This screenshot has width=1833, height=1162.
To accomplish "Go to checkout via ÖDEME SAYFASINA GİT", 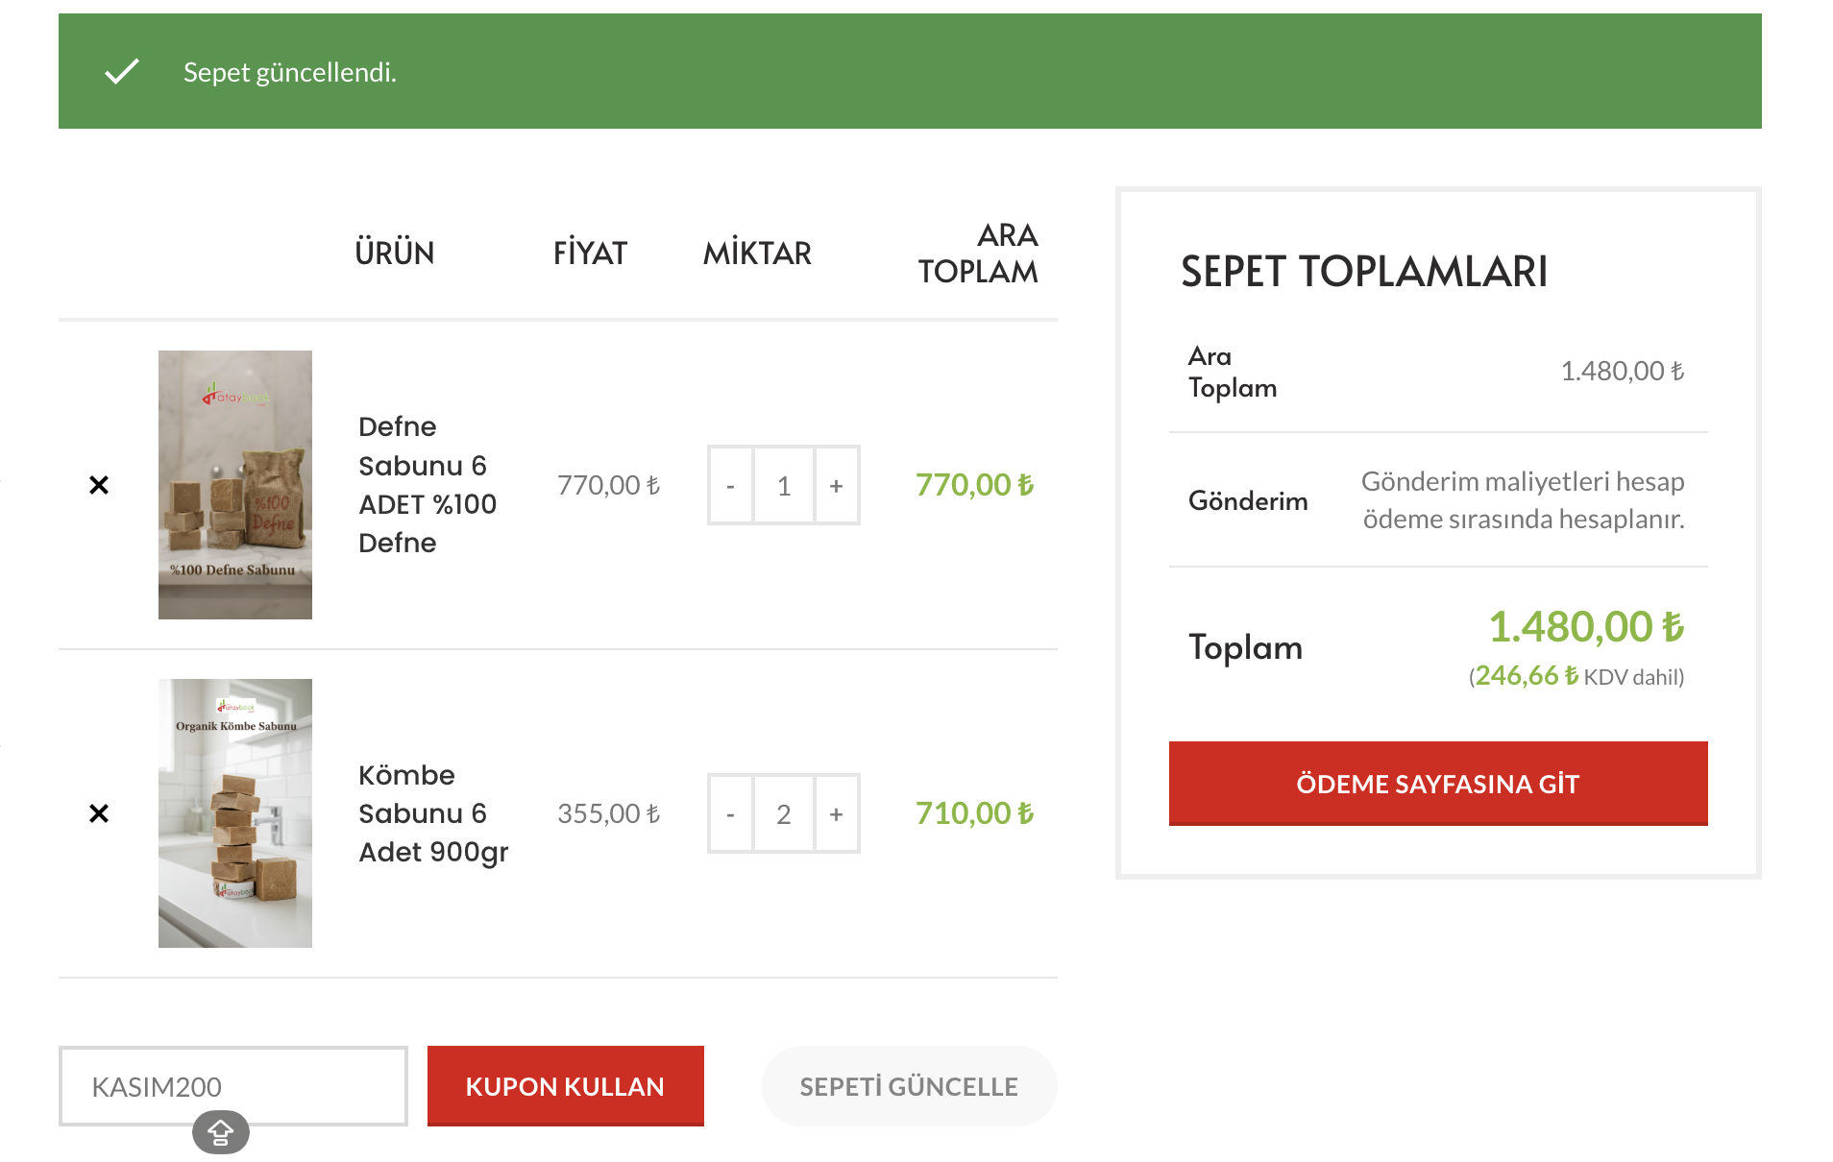I will tap(1437, 784).
